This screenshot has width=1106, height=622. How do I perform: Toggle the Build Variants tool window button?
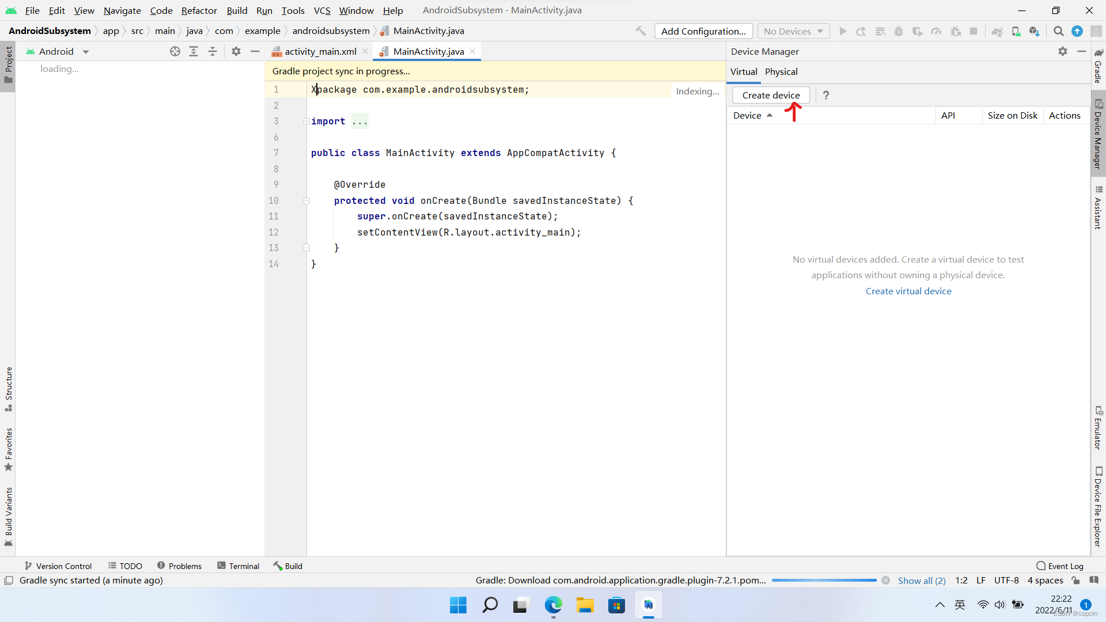click(8, 517)
